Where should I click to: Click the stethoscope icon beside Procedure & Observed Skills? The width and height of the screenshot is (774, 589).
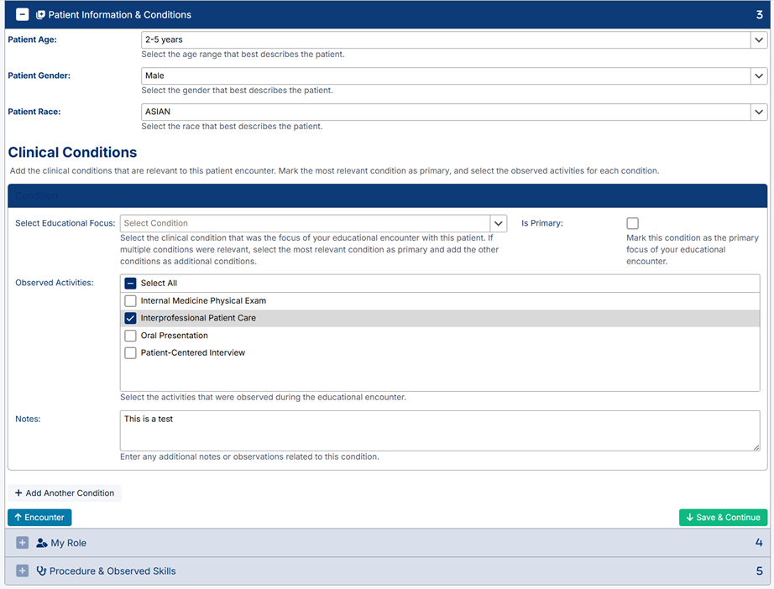(41, 571)
